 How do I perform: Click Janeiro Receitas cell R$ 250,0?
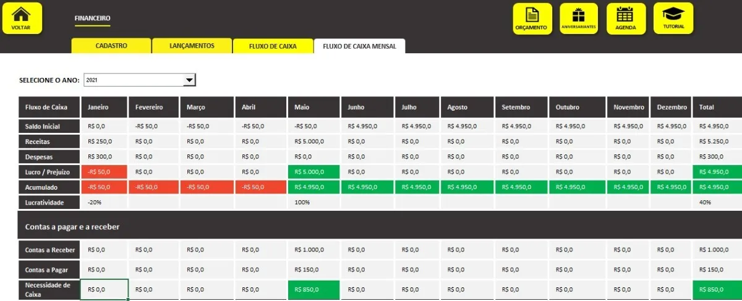click(104, 142)
